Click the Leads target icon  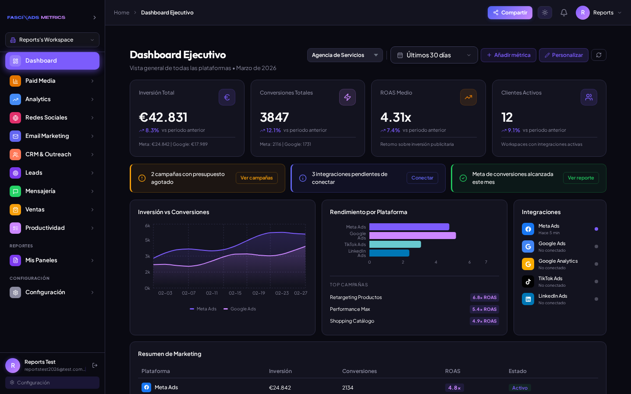[15, 173]
